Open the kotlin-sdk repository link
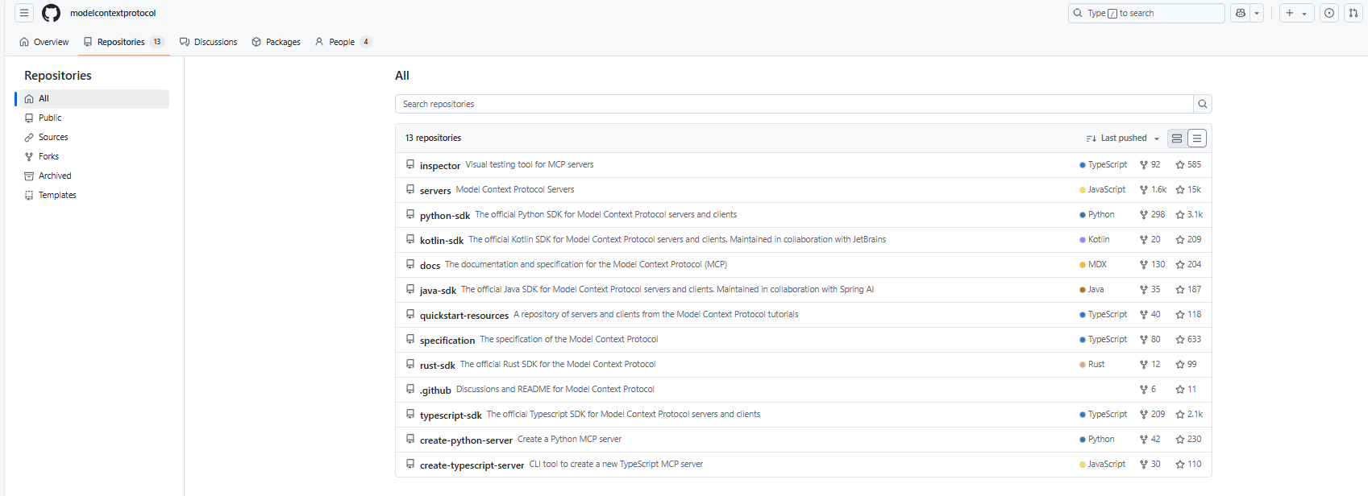This screenshot has height=496, width=1368. coord(441,241)
